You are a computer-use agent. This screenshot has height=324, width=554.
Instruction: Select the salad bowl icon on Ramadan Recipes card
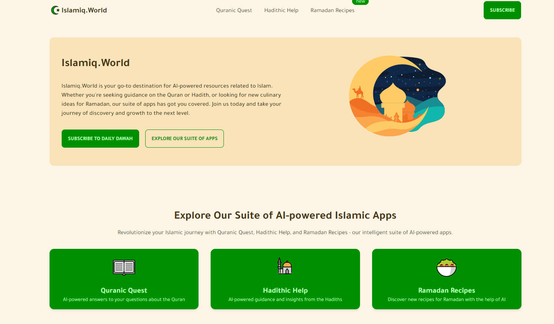pos(447,267)
